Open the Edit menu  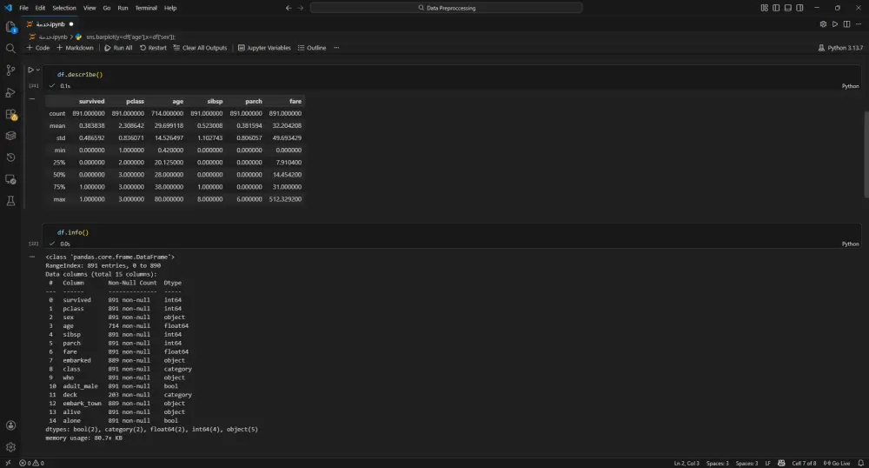41,8
